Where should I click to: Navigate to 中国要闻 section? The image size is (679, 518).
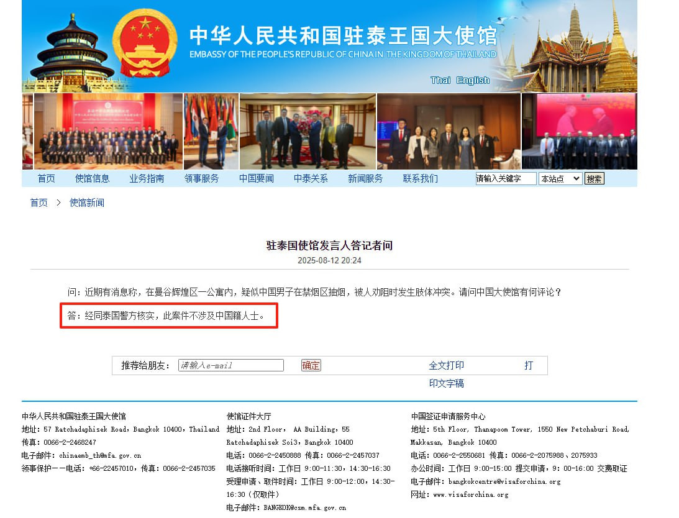(256, 178)
